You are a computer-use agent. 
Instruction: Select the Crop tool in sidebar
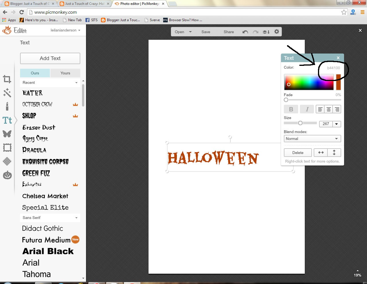point(7,79)
